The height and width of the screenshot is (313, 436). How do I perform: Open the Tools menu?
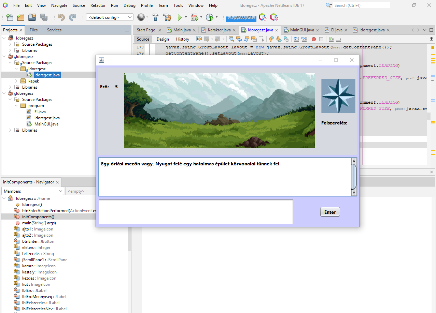[178, 5]
